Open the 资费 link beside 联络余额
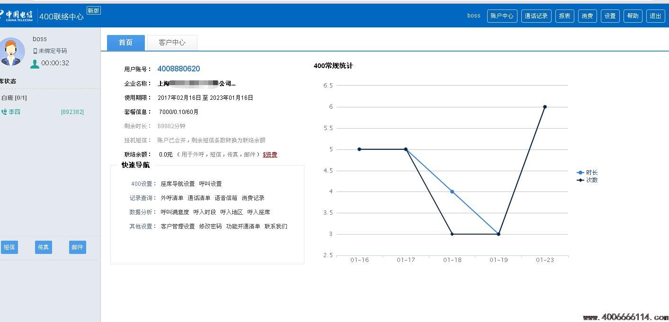Screen dimensions: 669x322 pos(270,155)
